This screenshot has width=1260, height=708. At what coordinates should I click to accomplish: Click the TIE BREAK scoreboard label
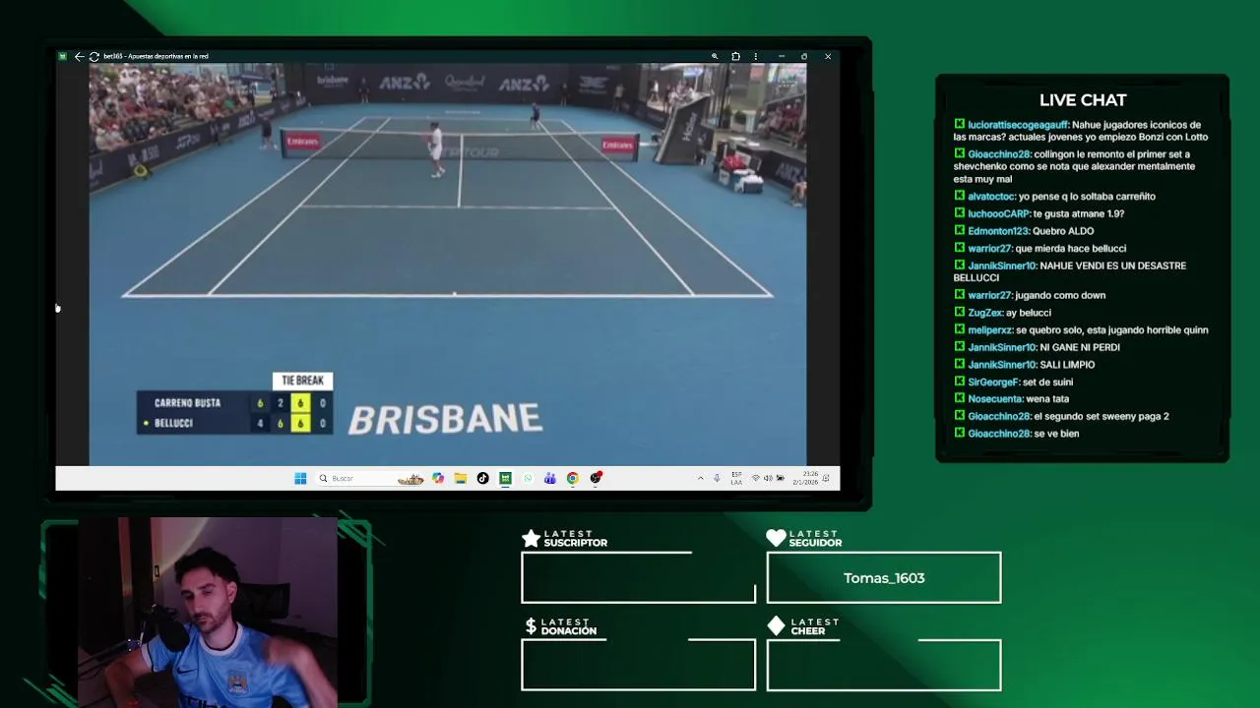click(x=302, y=381)
